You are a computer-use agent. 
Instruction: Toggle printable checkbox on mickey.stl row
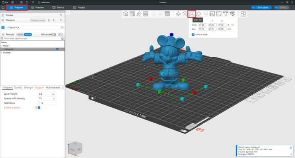[x=57, y=49]
